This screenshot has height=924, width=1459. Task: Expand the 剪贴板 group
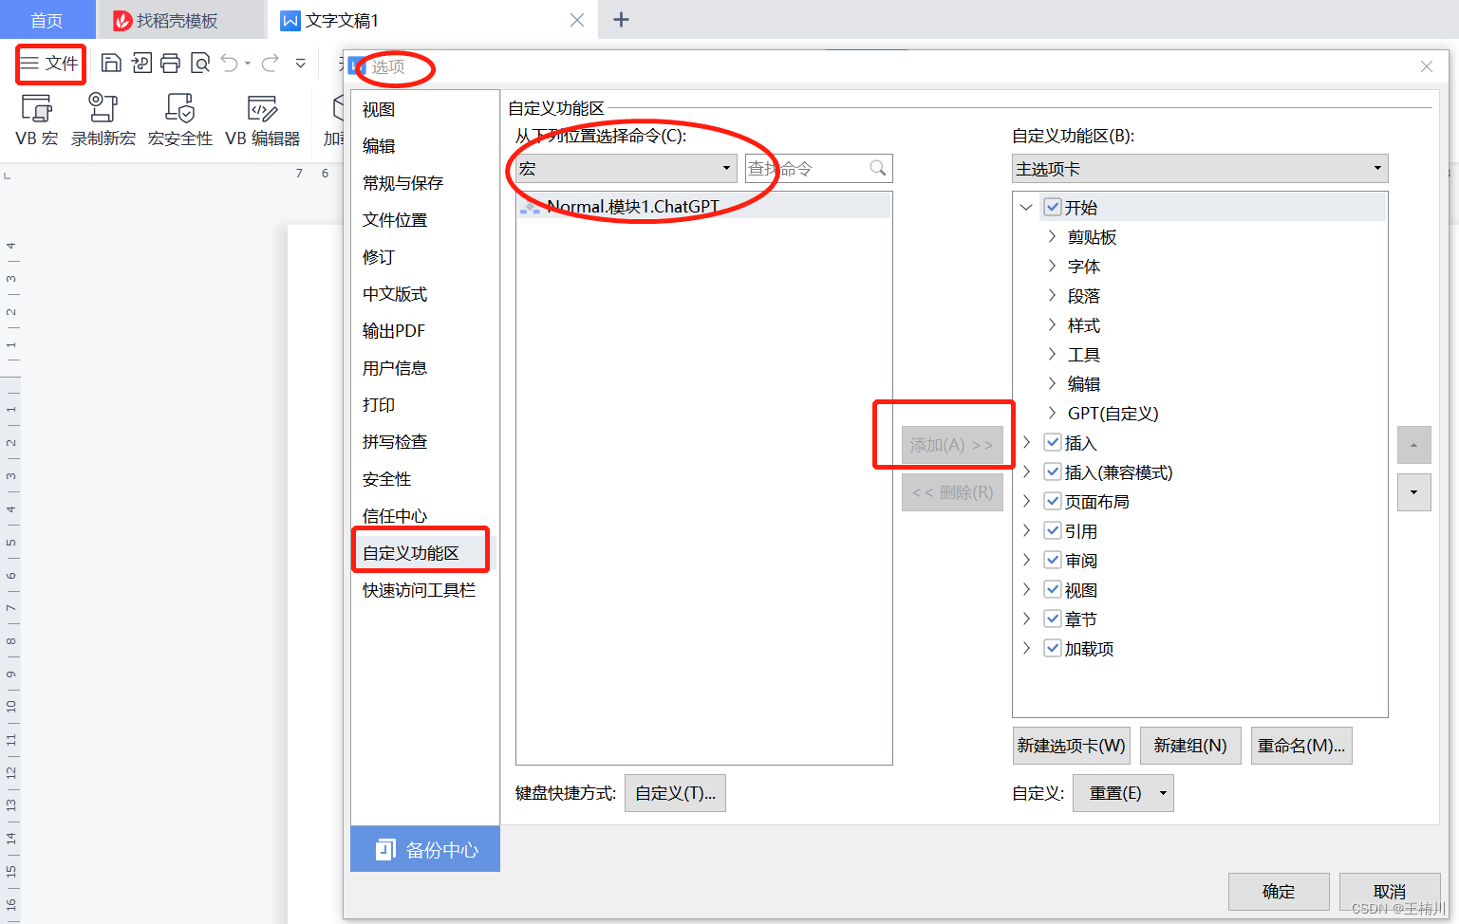click(x=1052, y=236)
